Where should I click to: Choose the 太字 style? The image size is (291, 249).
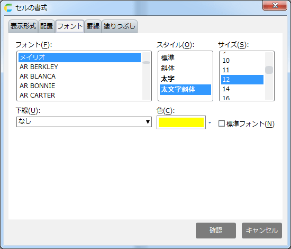pyautogui.click(x=185, y=79)
